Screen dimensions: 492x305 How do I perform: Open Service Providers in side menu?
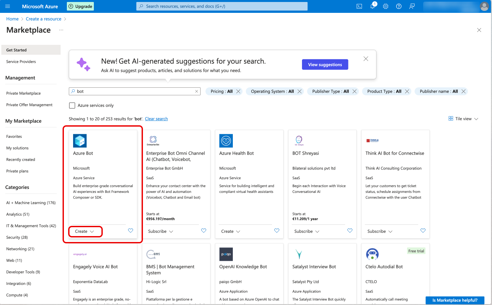click(x=21, y=62)
